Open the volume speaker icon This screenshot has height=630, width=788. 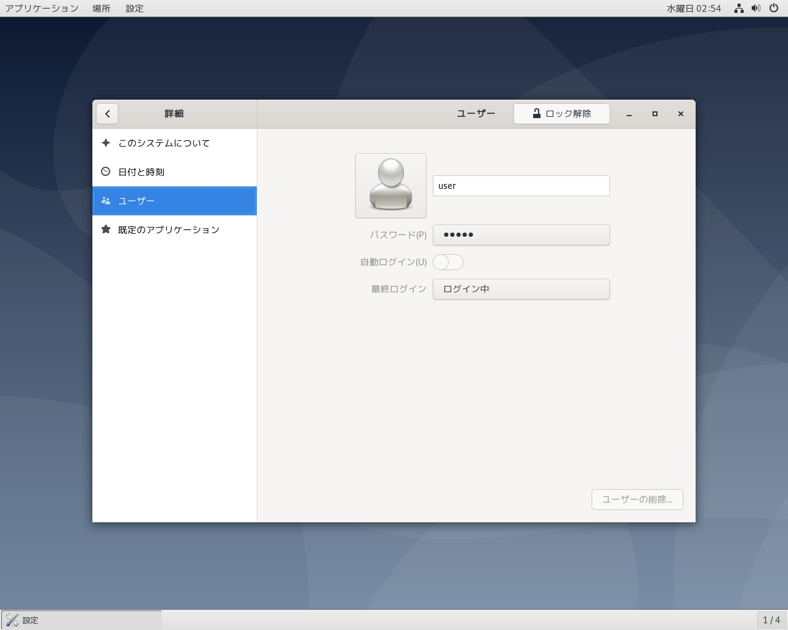click(x=756, y=8)
